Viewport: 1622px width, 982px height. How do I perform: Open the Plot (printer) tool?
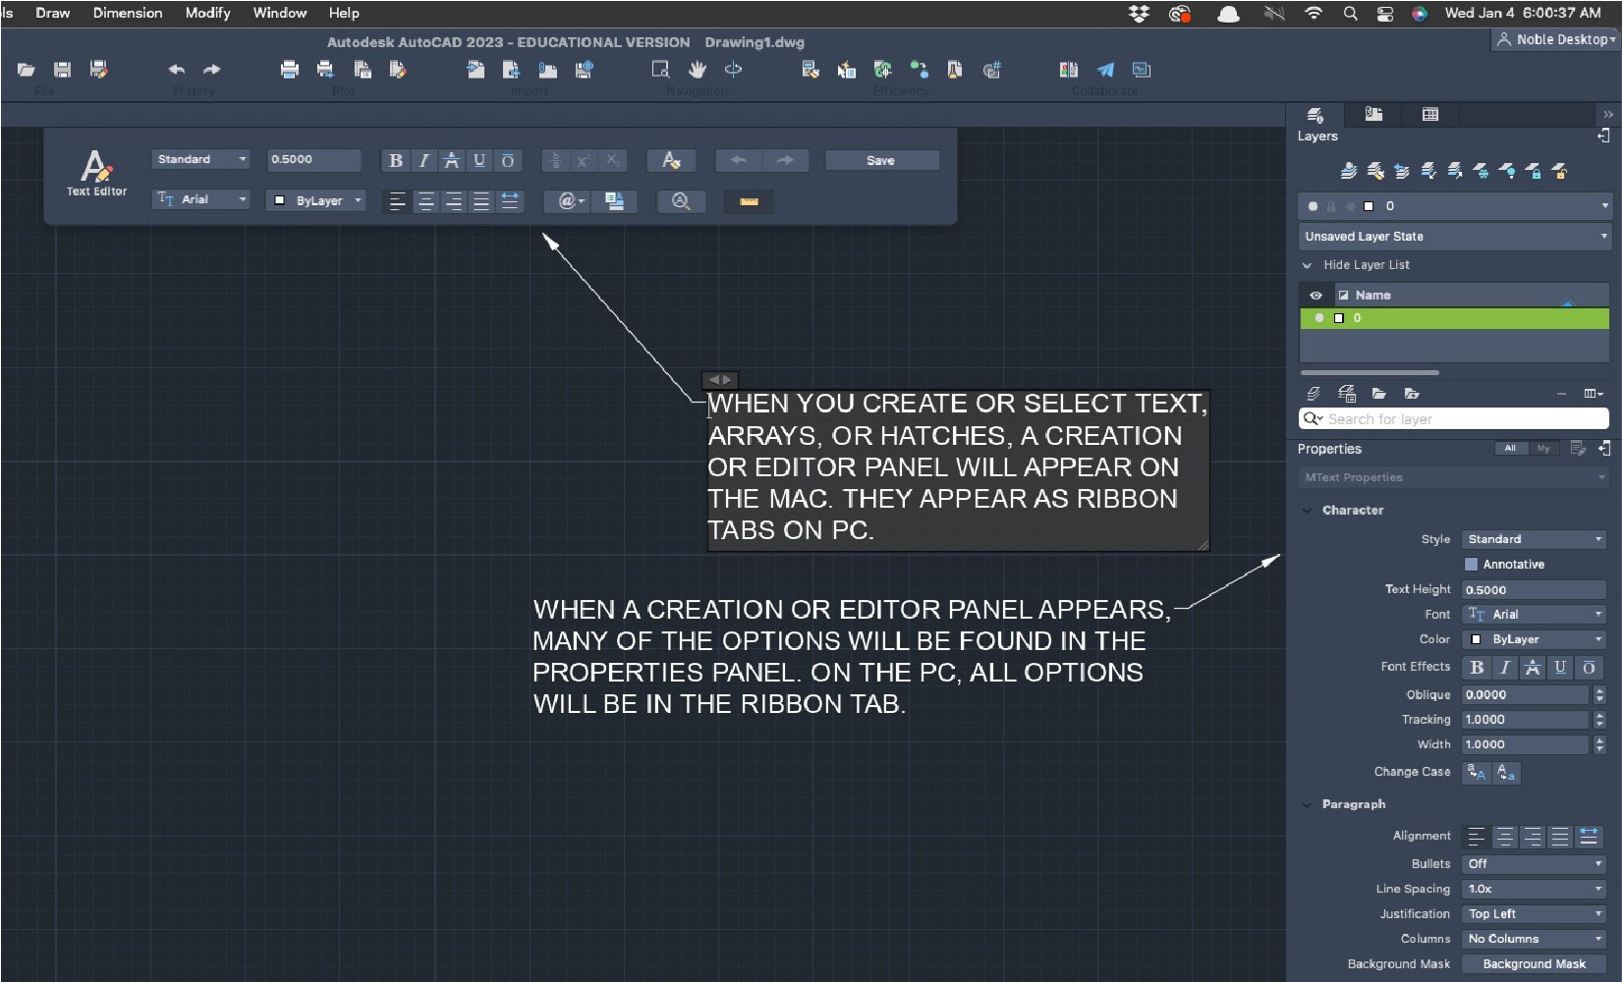(289, 70)
